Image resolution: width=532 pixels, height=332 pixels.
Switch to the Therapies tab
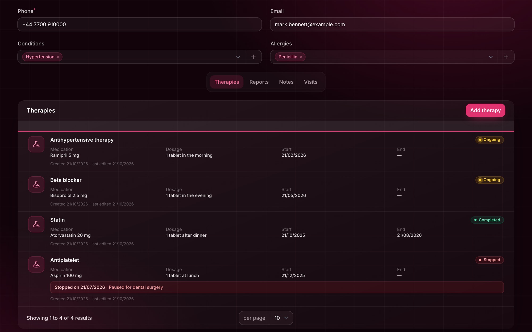[x=227, y=82]
